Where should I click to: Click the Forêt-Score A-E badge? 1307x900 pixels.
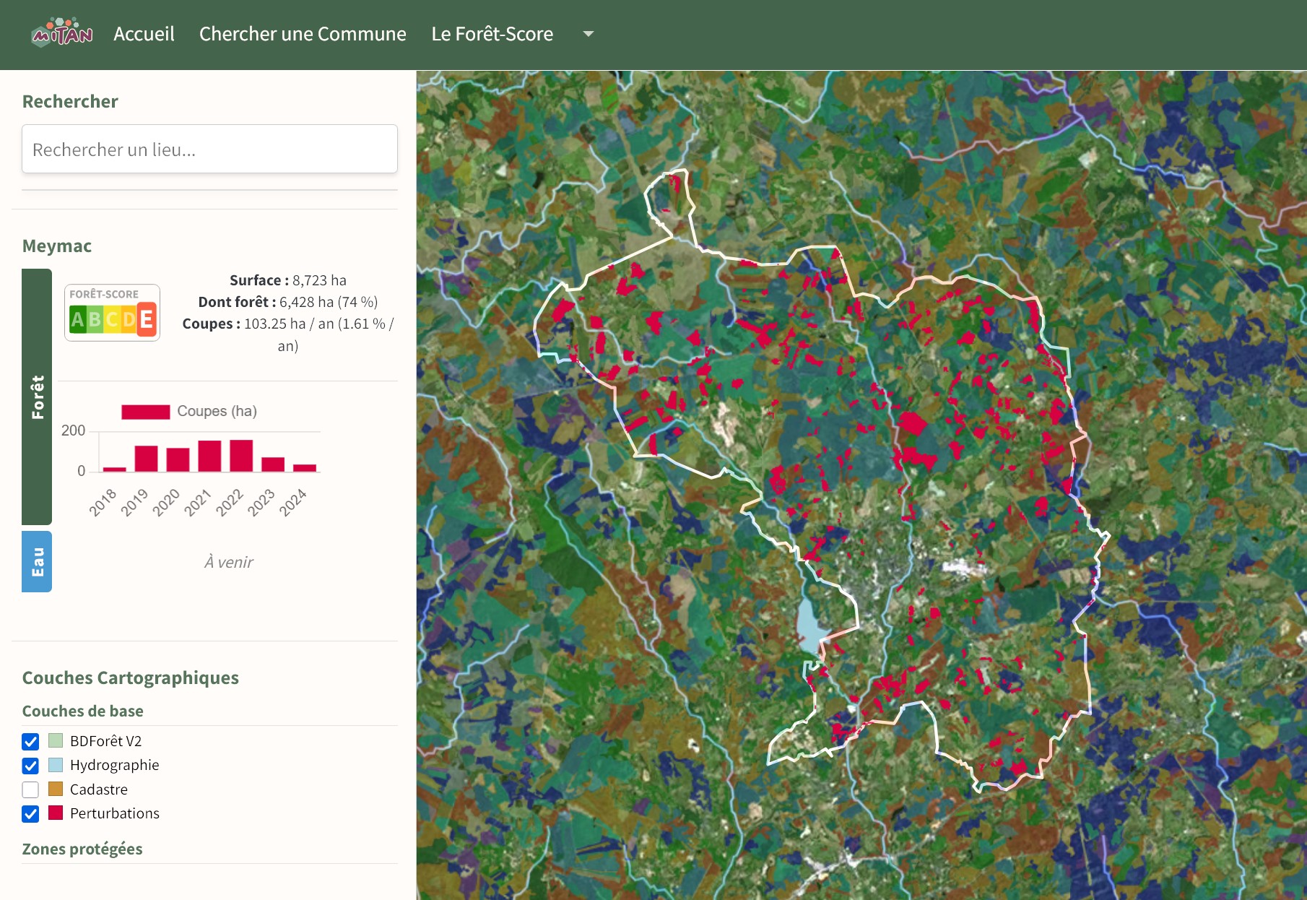(112, 312)
